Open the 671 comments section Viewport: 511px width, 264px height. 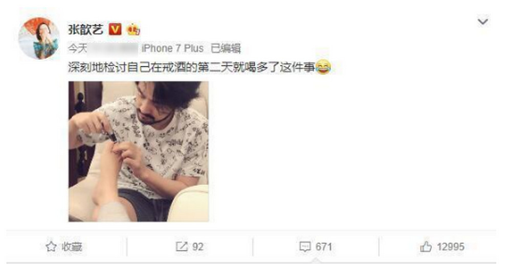click(x=324, y=247)
